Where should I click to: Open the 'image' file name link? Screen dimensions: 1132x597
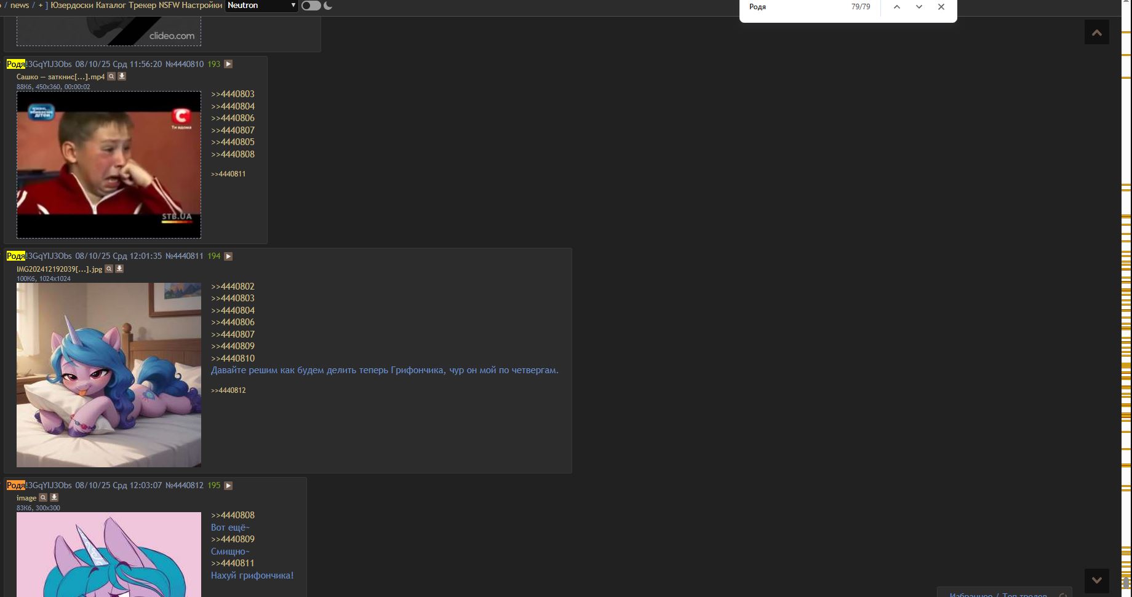click(26, 498)
